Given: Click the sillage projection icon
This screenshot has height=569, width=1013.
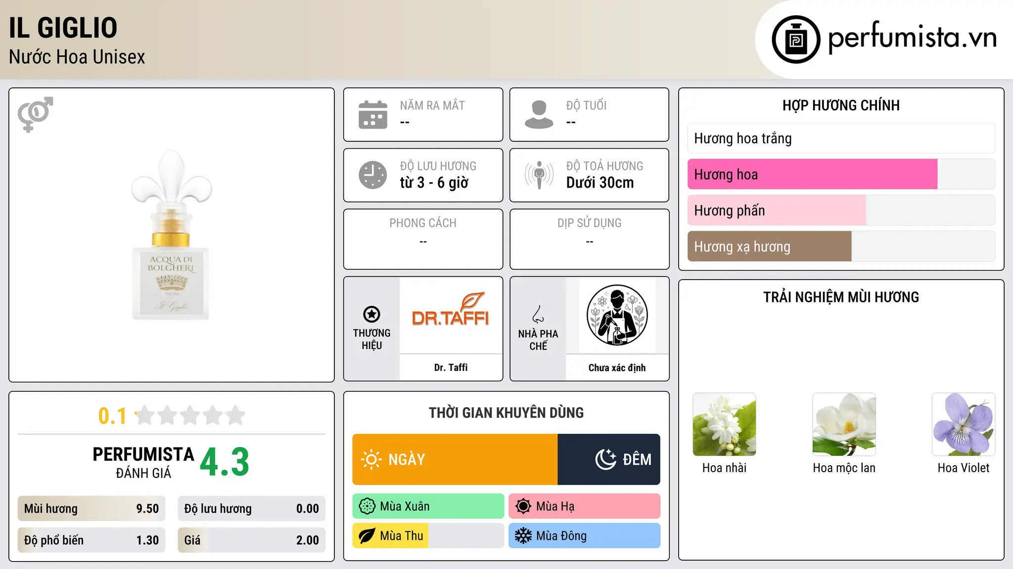Looking at the screenshot, I should (x=539, y=175).
